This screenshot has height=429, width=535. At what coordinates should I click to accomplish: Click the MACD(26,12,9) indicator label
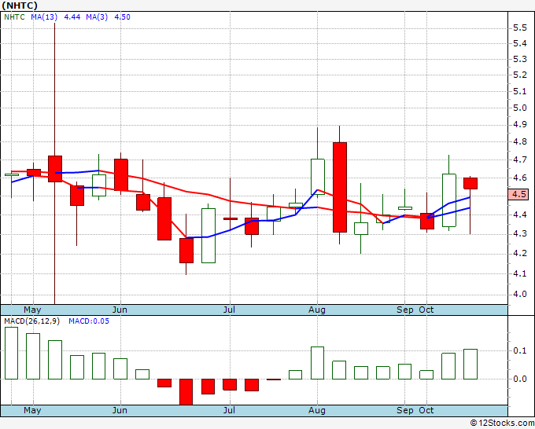click(33, 321)
